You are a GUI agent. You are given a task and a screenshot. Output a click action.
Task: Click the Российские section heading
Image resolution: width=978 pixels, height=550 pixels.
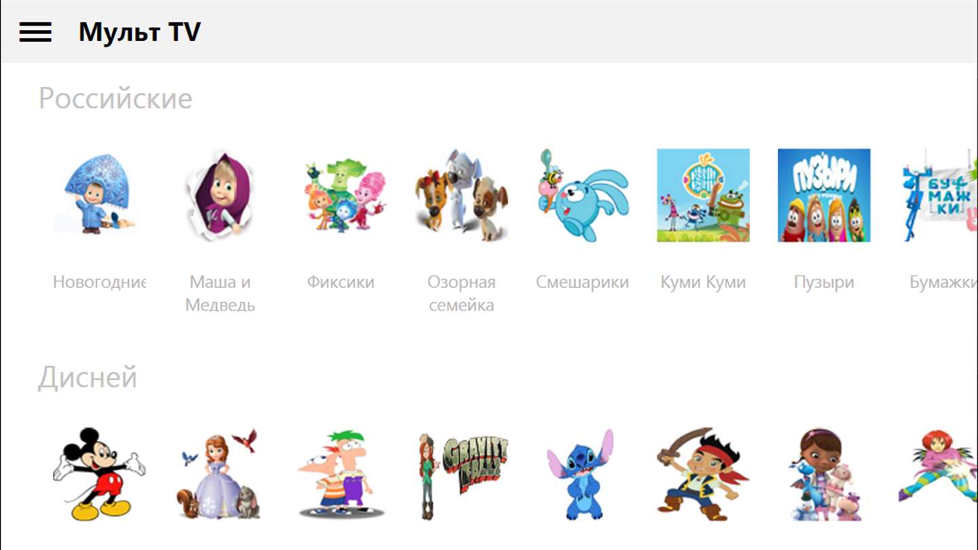point(115,98)
